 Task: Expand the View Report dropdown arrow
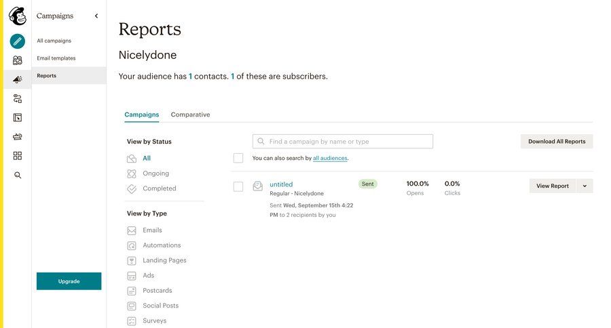click(x=585, y=186)
